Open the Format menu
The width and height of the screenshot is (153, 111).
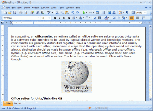tap(35, 8)
